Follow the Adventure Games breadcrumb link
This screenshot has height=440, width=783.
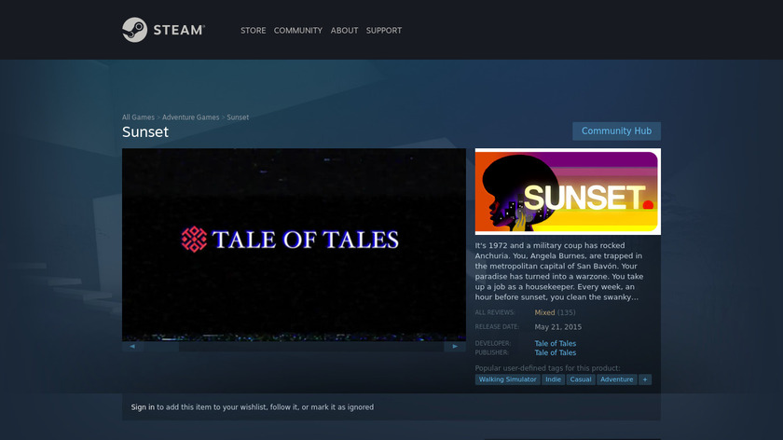tap(191, 117)
